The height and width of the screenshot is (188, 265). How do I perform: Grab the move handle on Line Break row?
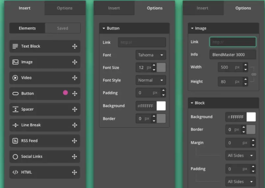coord(75,125)
